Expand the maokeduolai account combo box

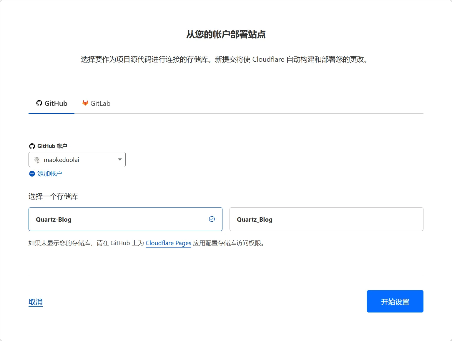[77, 159]
